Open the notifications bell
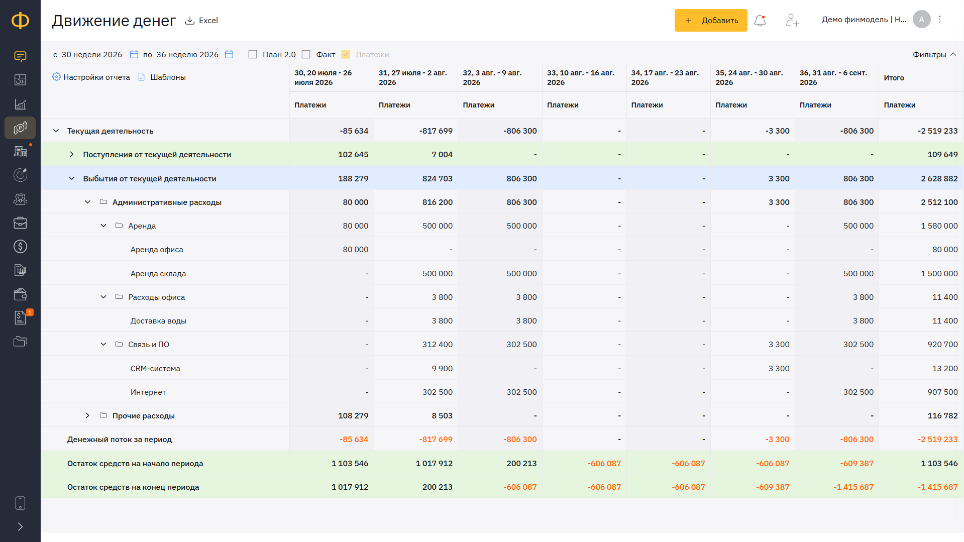Screen dimensions: 964x542 pos(760,21)
